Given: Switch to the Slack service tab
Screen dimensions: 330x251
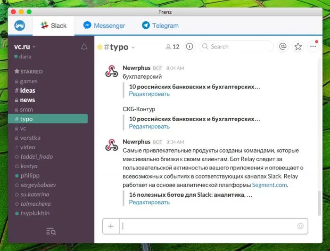Looking at the screenshot, I should (53, 25).
